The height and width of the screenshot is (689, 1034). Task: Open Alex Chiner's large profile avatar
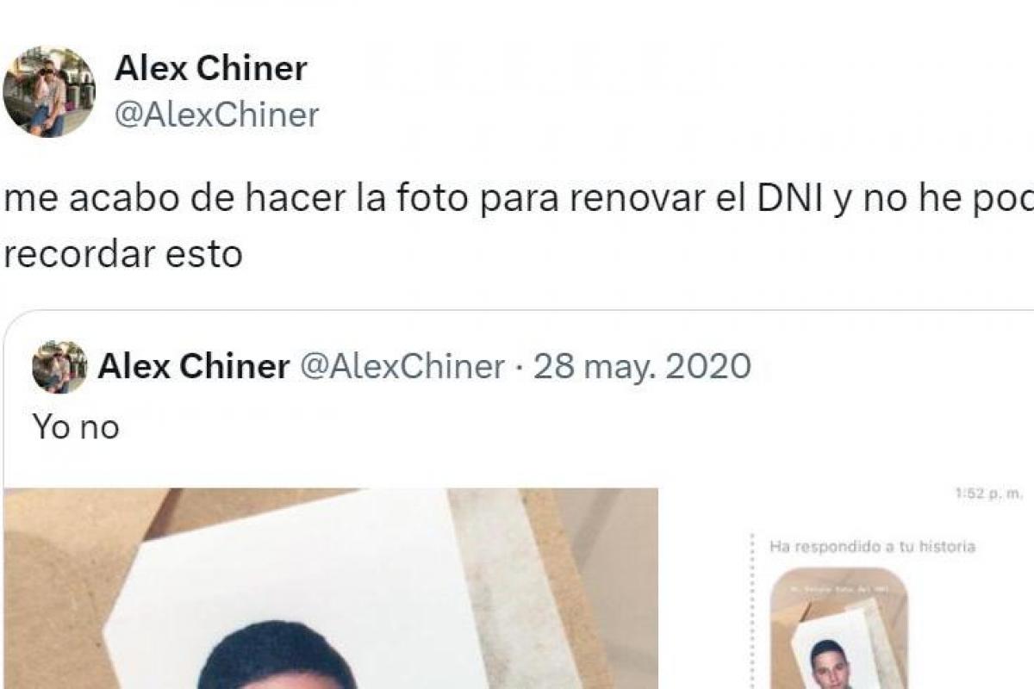pos(49,92)
